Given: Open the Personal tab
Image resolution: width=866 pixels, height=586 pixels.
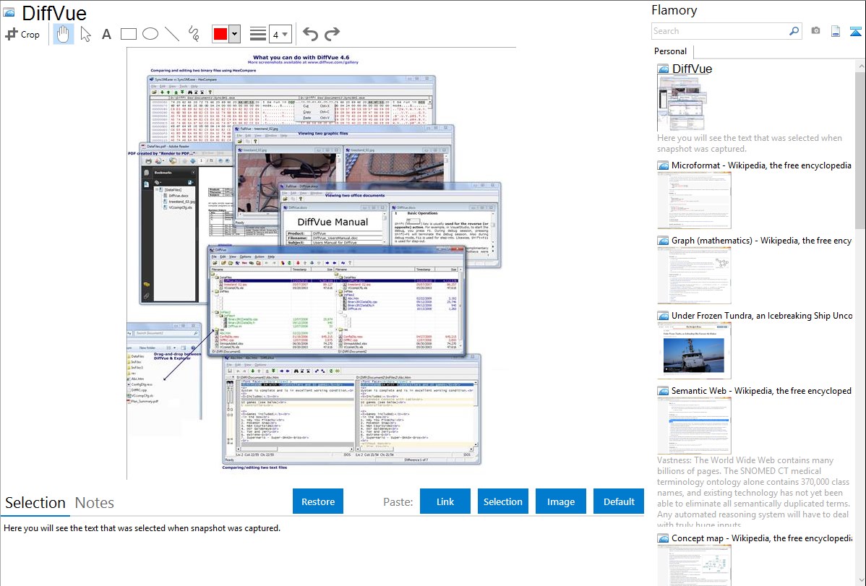Looking at the screenshot, I should (x=671, y=51).
